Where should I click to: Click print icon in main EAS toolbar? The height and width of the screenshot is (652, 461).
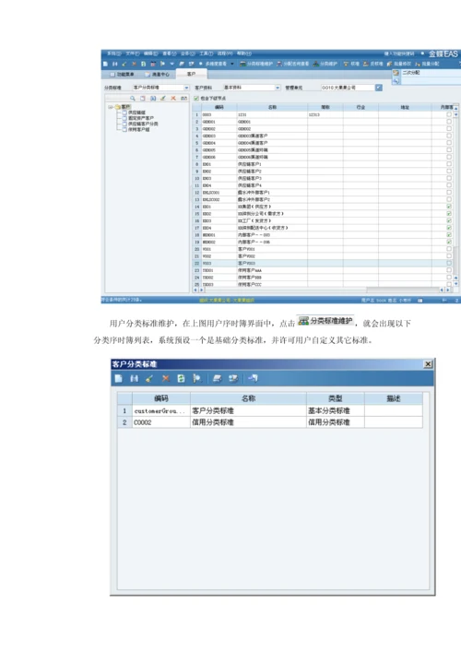(182, 64)
